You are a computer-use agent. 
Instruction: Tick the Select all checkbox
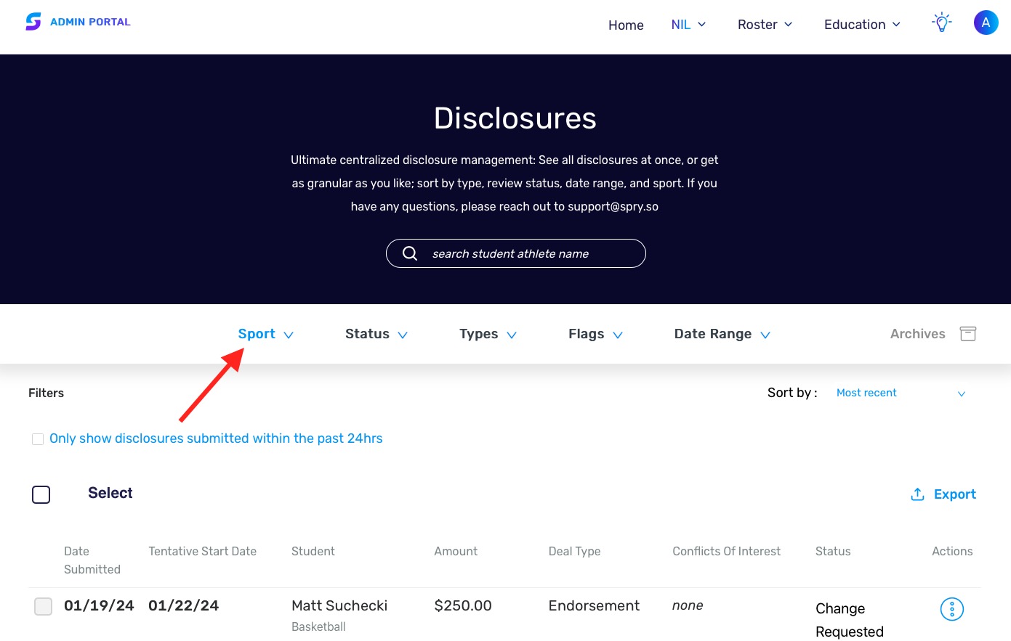[41, 495]
